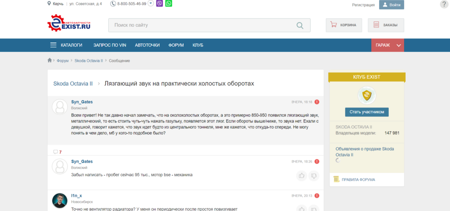Like the comment about mileage 95 тыс.
Viewport: 450px width, 211px height.
(302, 175)
